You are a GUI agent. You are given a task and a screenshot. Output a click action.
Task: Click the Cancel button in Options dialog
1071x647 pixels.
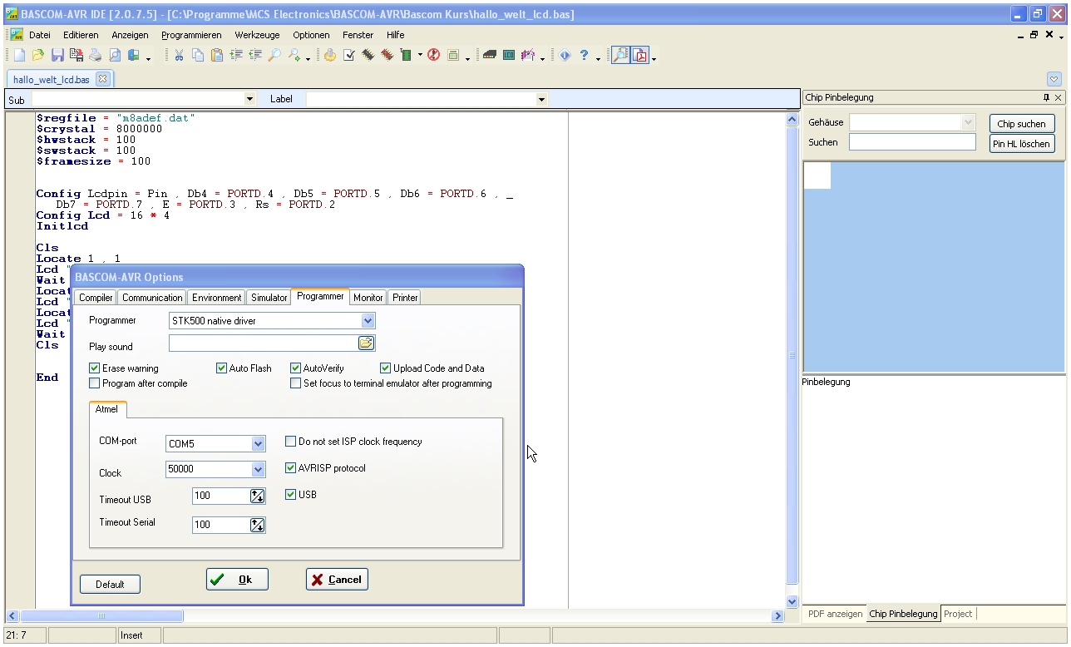point(337,580)
